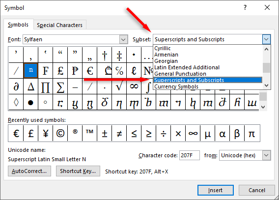The image size is (279, 200).
Task: Click the Insert button
Action: 215,190
